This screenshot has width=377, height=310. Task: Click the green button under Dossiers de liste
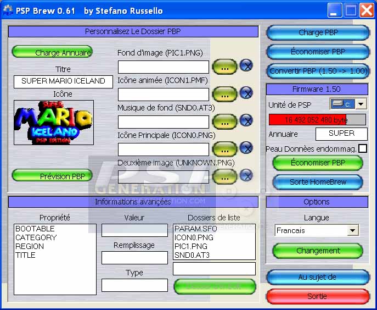[x=215, y=286]
